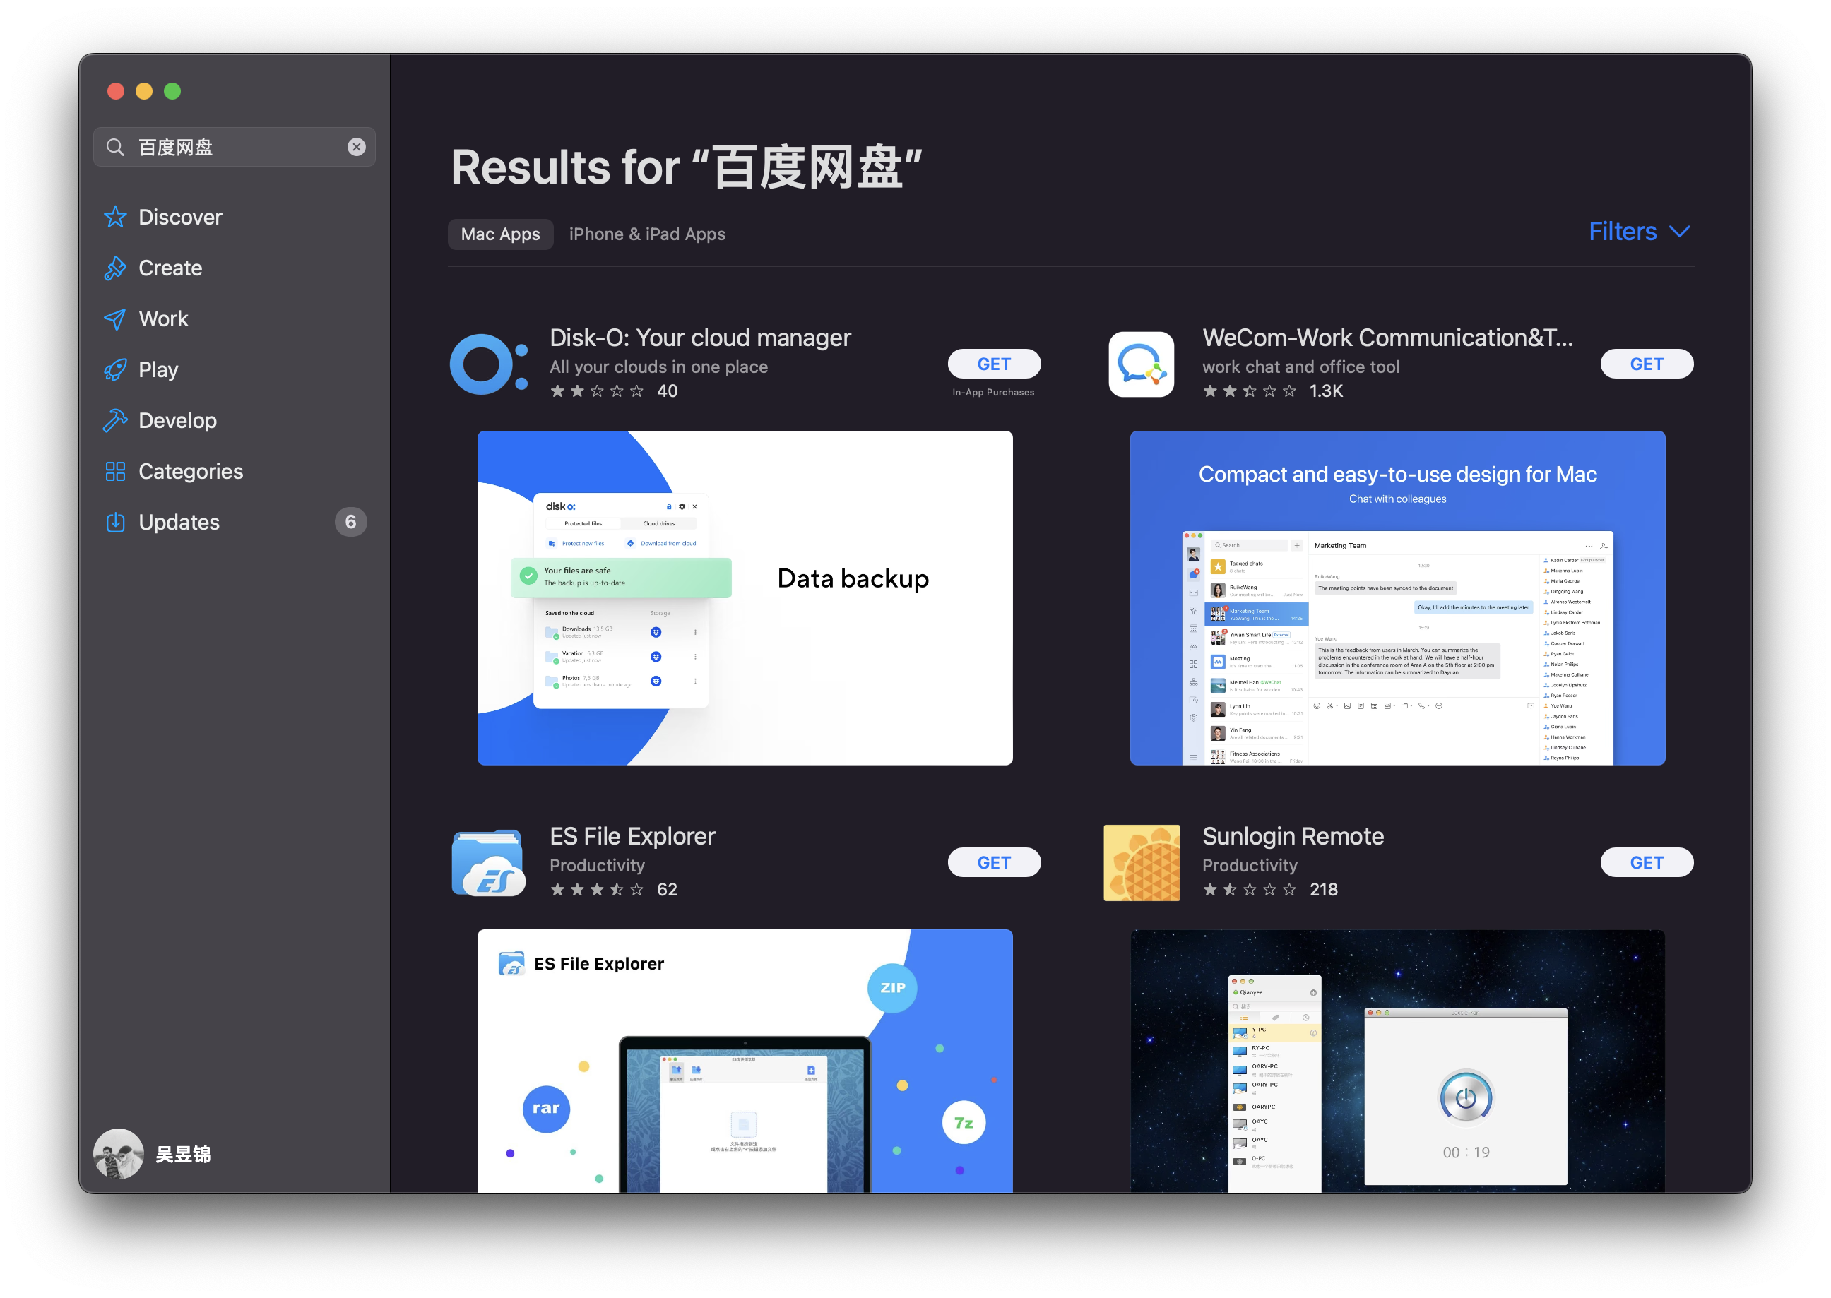Screen dimensions: 1831x1298
Task: Open ES File Explorer preview screenshot
Action: [x=745, y=1061]
